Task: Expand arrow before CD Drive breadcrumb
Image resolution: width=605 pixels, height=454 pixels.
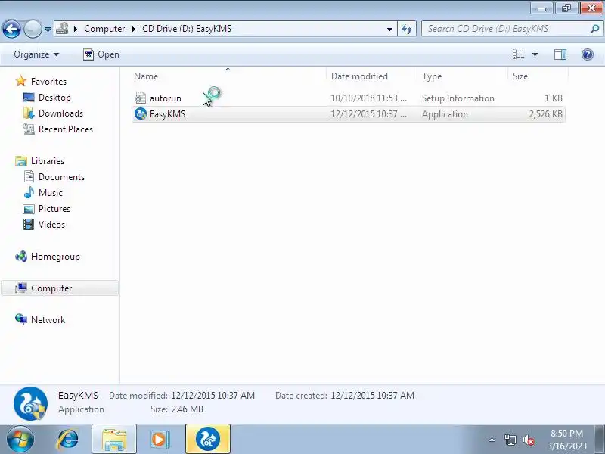Action: point(134,29)
